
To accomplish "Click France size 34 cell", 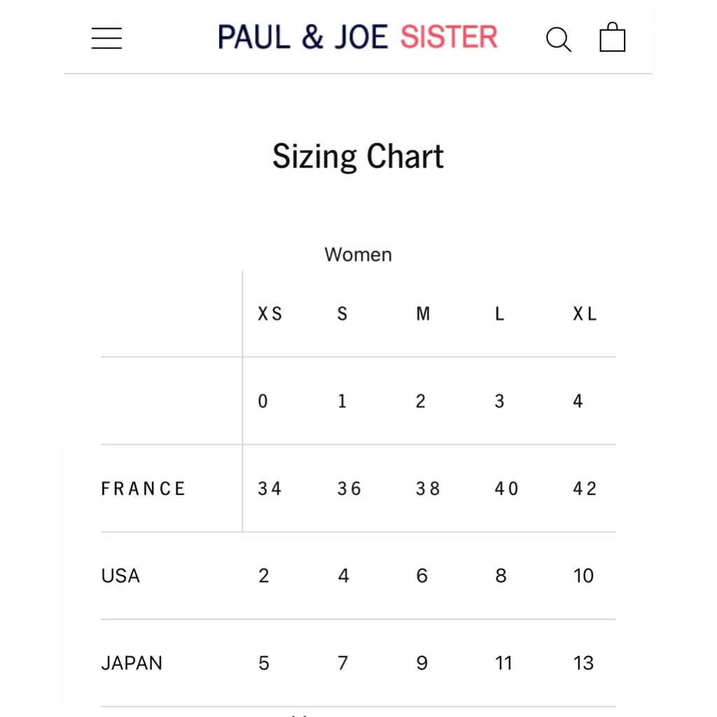I will (270, 489).
